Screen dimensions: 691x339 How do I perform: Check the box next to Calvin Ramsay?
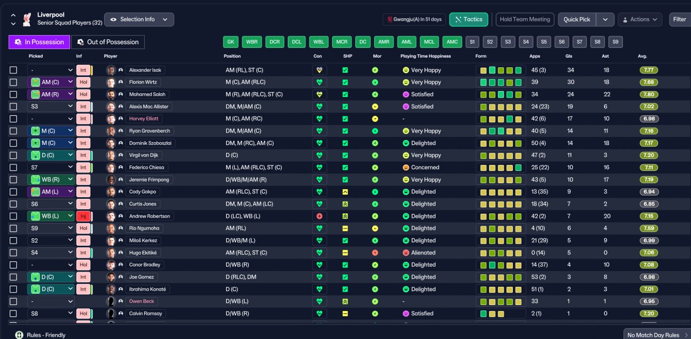(13, 314)
